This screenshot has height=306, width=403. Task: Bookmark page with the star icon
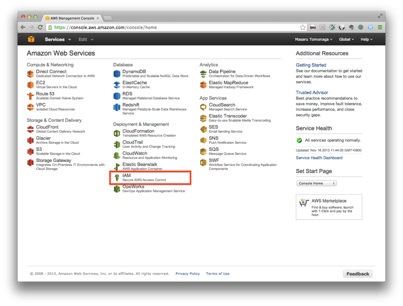303,27
